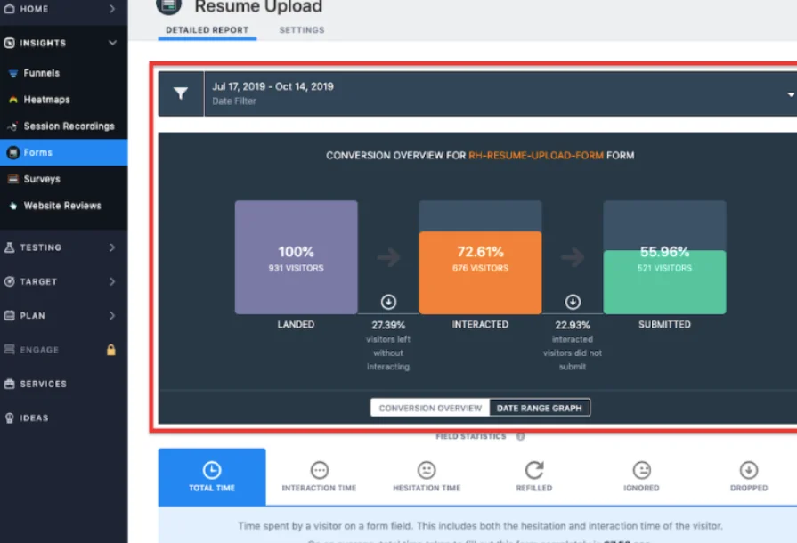This screenshot has height=543, width=797.
Task: Click the Target bullseye icon
Action: tap(9, 281)
